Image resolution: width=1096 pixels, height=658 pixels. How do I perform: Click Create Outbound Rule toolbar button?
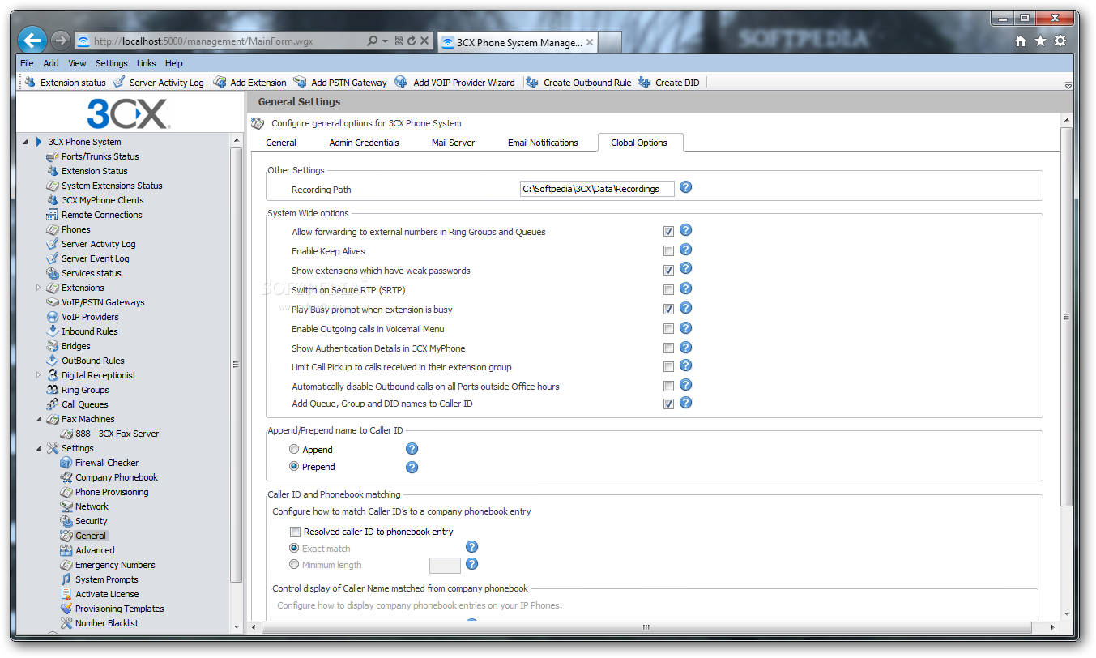point(578,83)
